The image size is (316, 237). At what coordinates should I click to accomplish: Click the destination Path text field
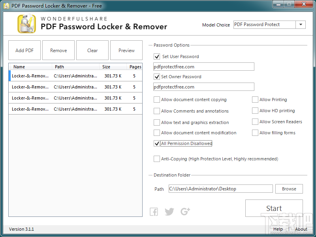click(221, 189)
